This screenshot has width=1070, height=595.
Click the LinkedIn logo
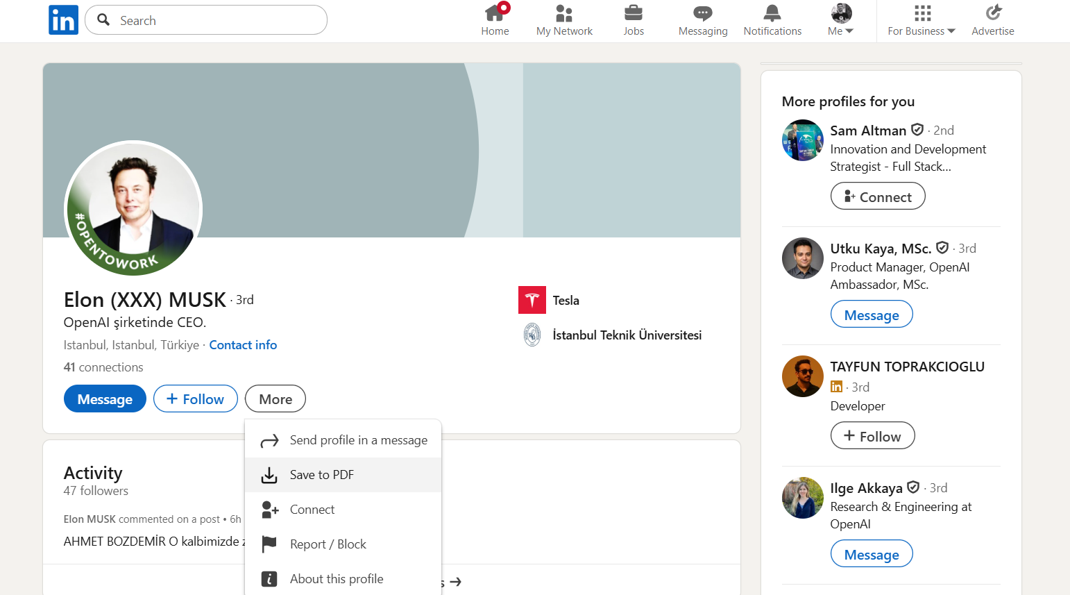pyautogui.click(x=63, y=19)
